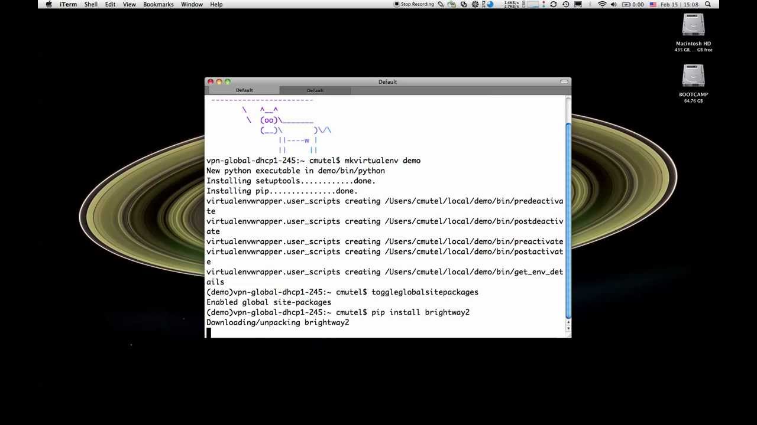Click the date and time display
The height and width of the screenshot is (425, 757).
(680, 4)
